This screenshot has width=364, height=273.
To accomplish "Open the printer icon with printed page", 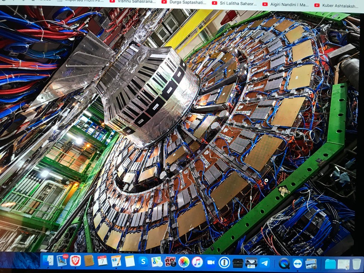I will (x=251, y=263).
